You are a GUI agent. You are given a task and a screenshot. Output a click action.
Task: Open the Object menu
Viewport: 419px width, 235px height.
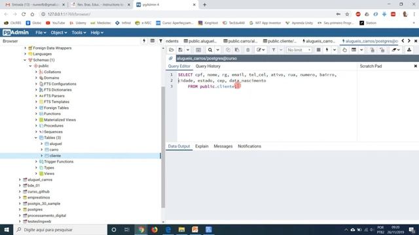(x=59, y=33)
